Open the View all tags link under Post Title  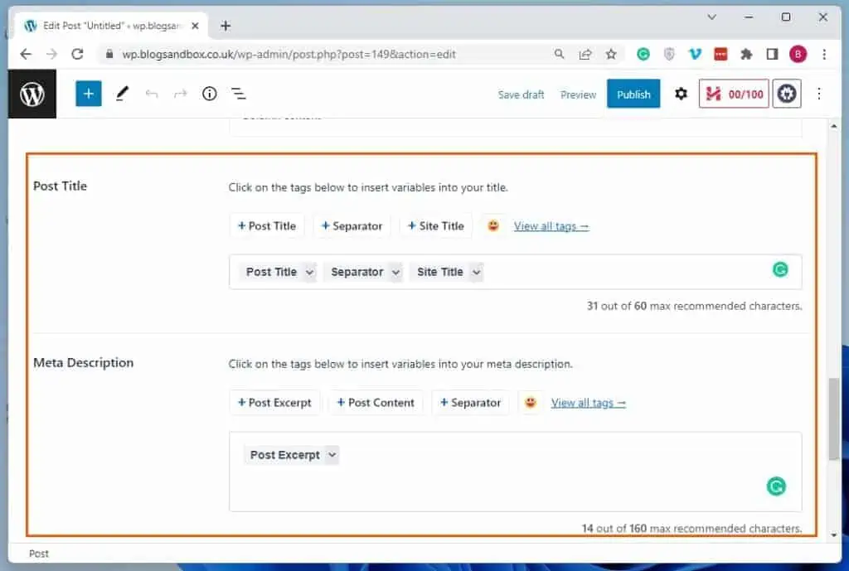click(x=551, y=225)
